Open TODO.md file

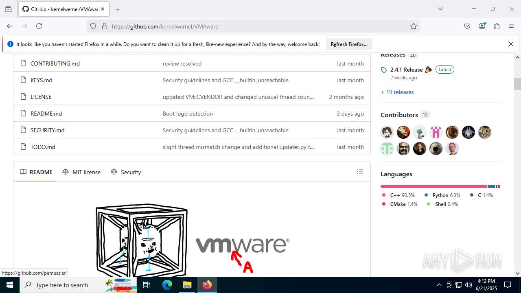[43, 147]
